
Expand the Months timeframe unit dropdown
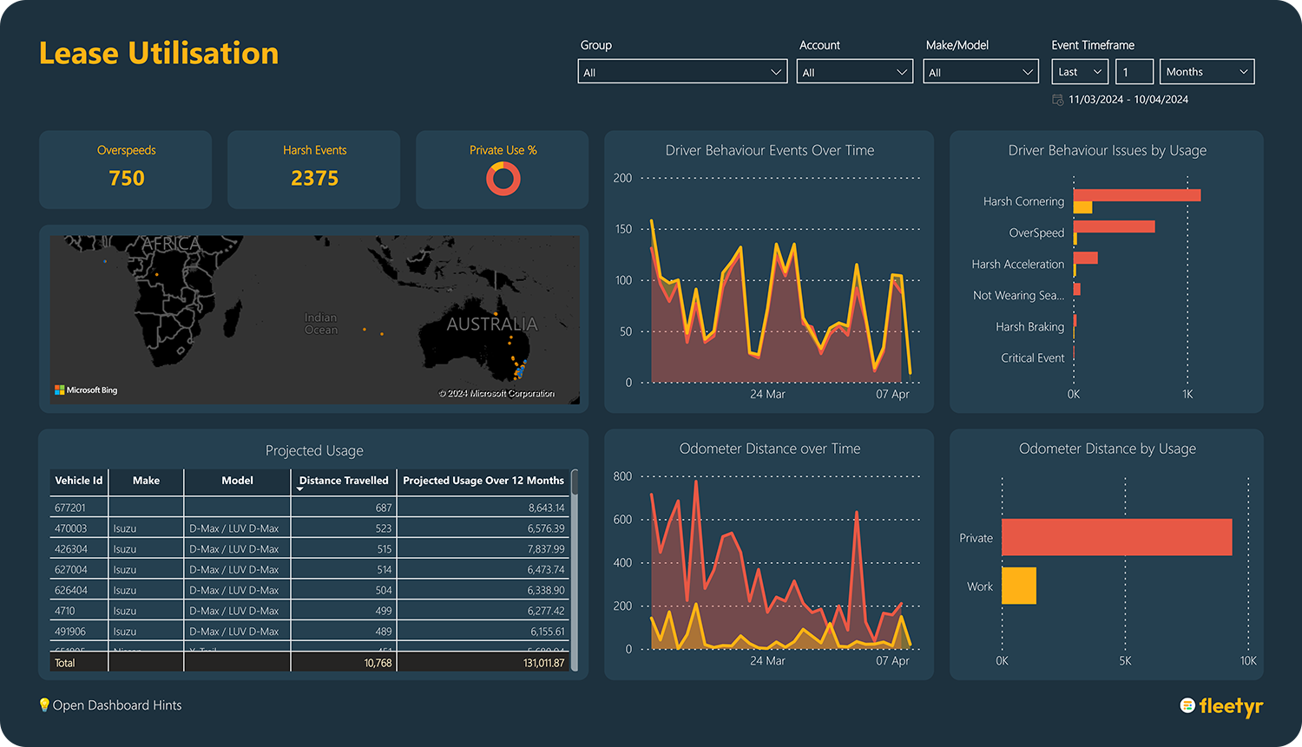coord(1207,72)
